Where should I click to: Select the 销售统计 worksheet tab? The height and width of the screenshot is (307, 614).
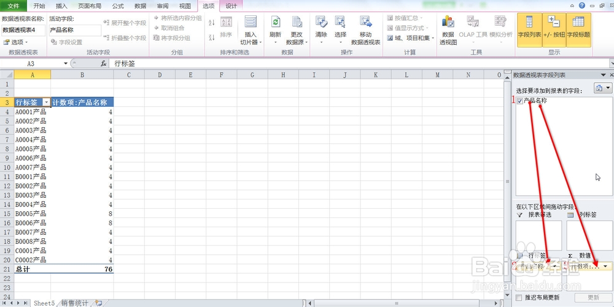(x=74, y=303)
